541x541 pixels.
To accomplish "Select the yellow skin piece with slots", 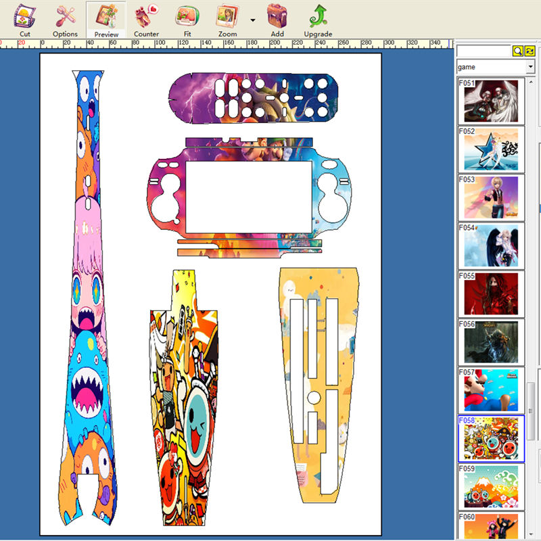I will 319,385.
